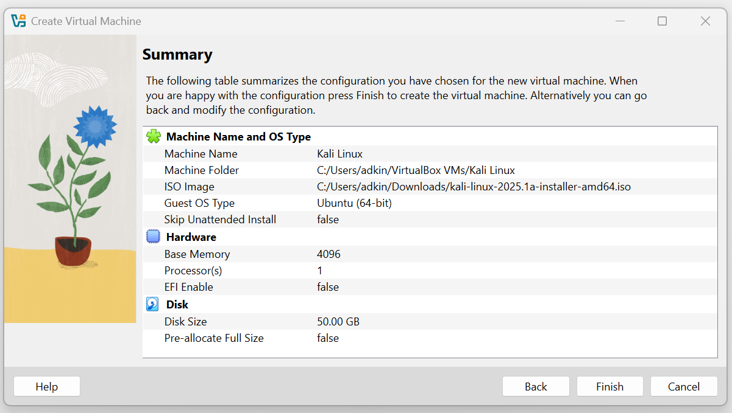
Task: Click the 50.00 GB disk size value
Action: (x=338, y=322)
